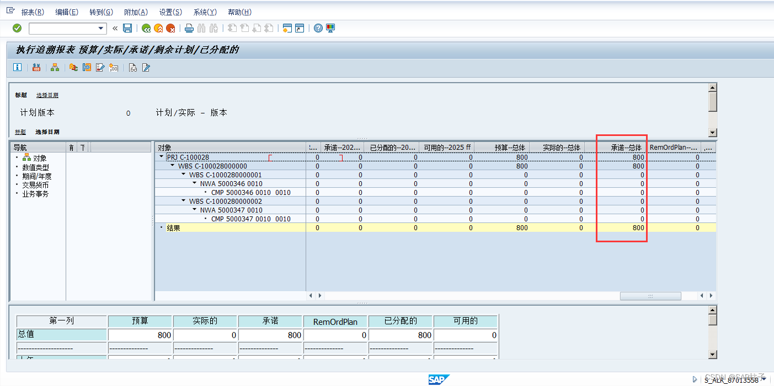Click the fourth report toolbar icon after hierarchy
This screenshot has height=386, width=774.
(73, 67)
